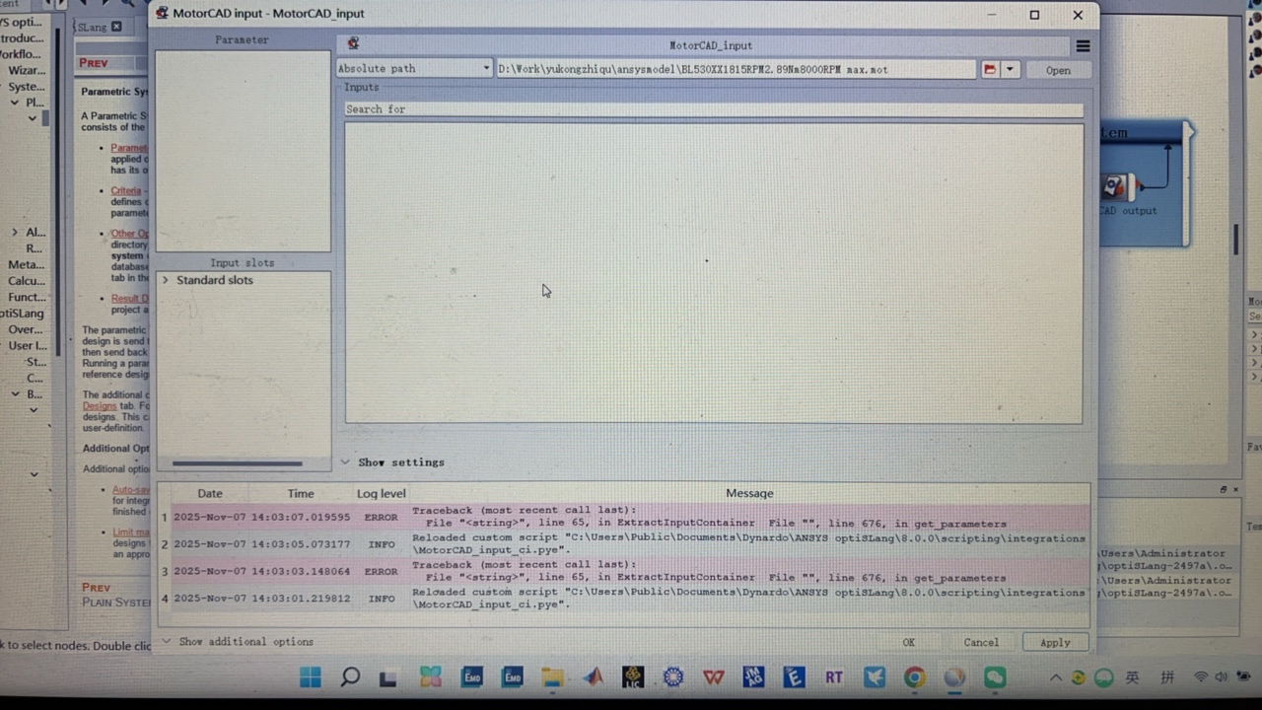Expand the Show settings section
The width and height of the screenshot is (1262, 710).
click(346, 461)
